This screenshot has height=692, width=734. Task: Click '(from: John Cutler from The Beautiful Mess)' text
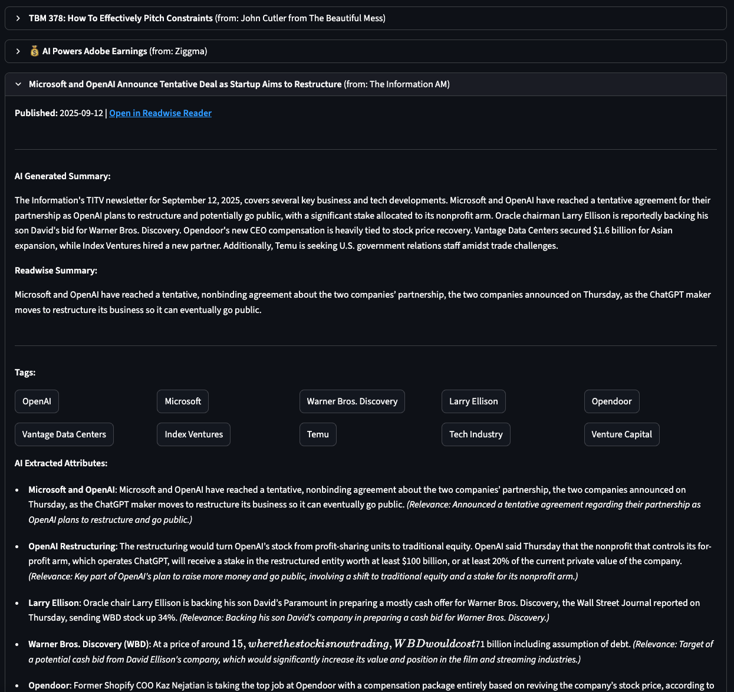301,18
